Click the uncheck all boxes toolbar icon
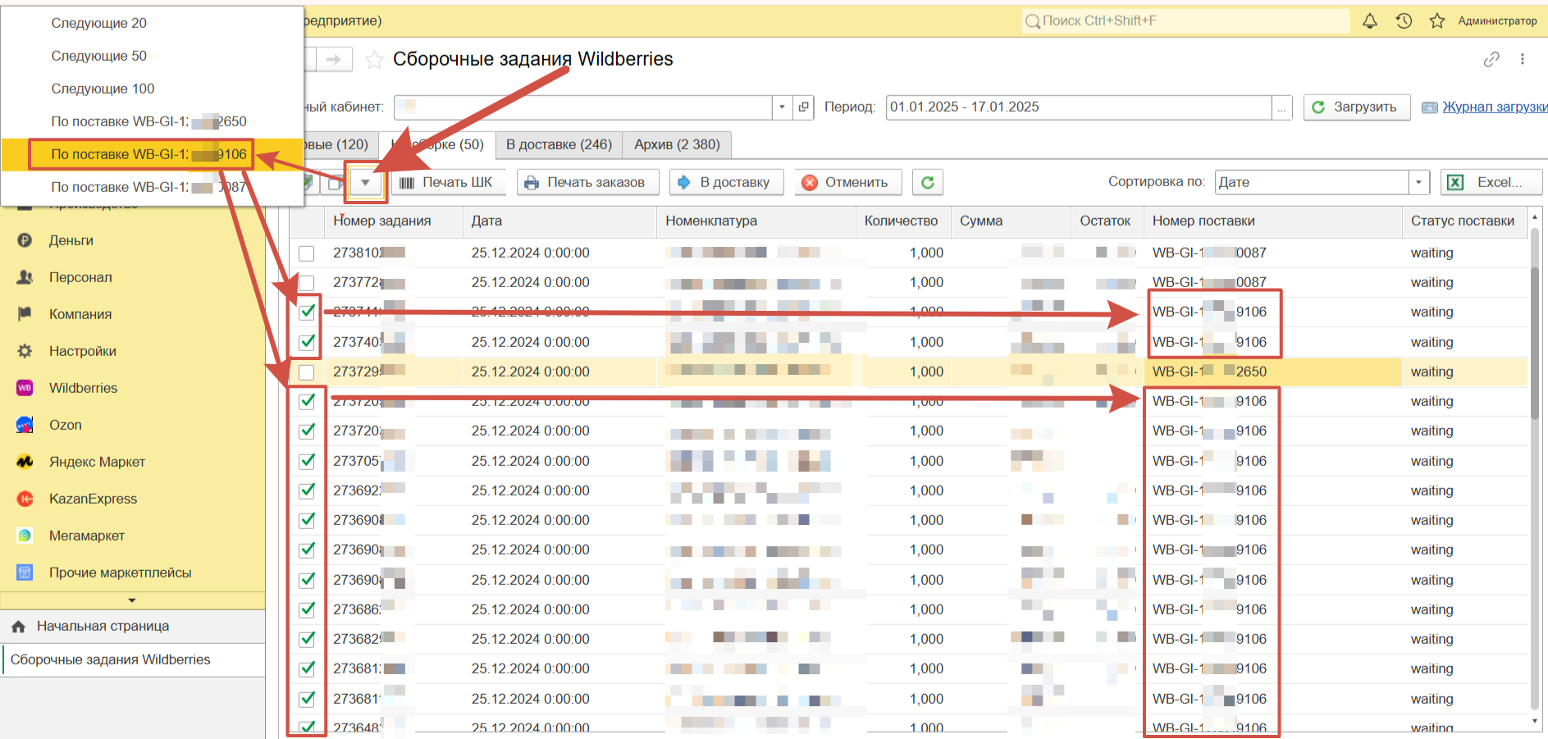The image size is (1548, 739). click(x=334, y=183)
